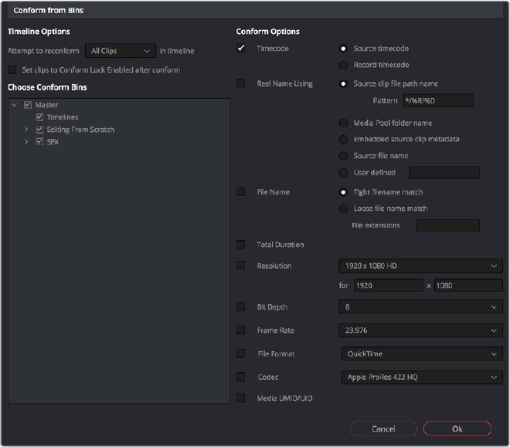This screenshot has height=447, width=510.
Task: Click the Pattern text field
Action: [x=437, y=100]
